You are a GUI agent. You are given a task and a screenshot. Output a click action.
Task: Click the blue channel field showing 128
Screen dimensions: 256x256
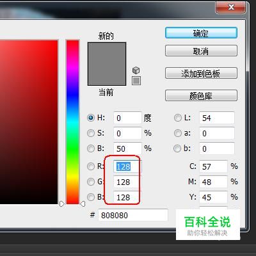coord(127,197)
